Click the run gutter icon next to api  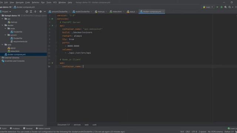pos(53,25)
